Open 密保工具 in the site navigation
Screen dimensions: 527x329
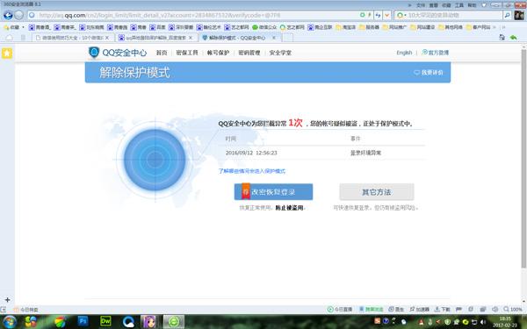click(187, 53)
